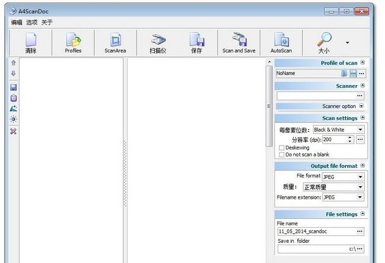Collapse the Scanner section
The height and width of the screenshot is (263, 385).
point(362,86)
